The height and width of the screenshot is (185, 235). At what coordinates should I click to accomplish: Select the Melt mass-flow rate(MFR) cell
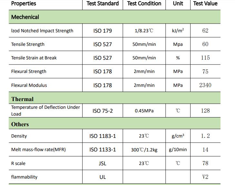[x=45, y=149]
